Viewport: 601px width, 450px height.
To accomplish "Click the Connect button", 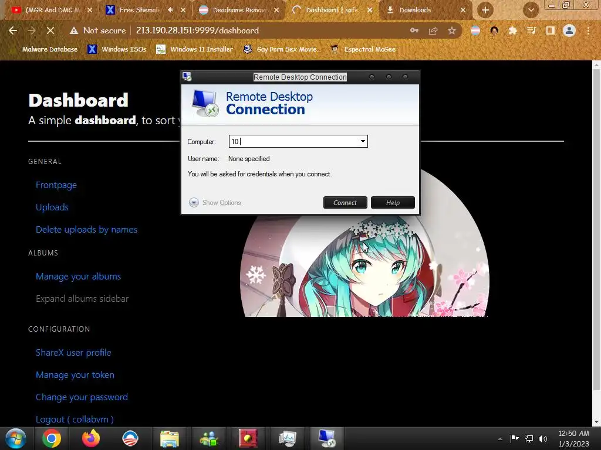I will tap(345, 203).
